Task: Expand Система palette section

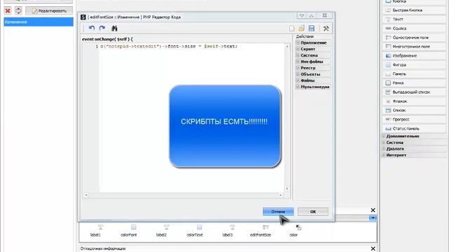Action: [x=384, y=142]
